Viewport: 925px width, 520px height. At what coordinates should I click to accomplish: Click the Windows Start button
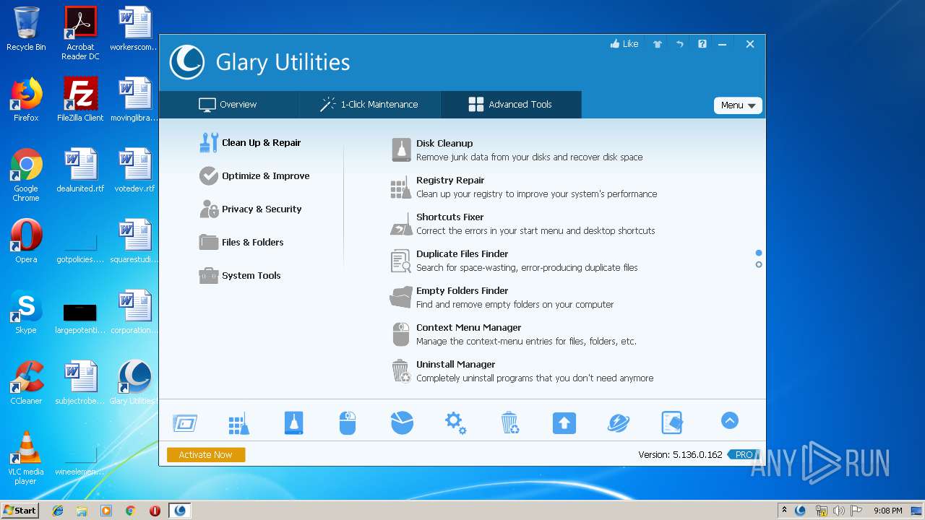20,510
